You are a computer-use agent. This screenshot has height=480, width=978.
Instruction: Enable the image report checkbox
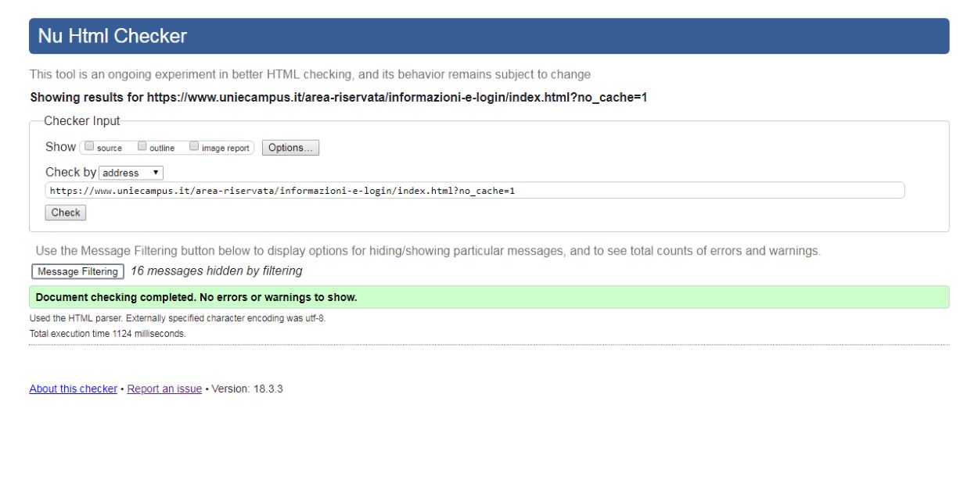pyautogui.click(x=194, y=146)
